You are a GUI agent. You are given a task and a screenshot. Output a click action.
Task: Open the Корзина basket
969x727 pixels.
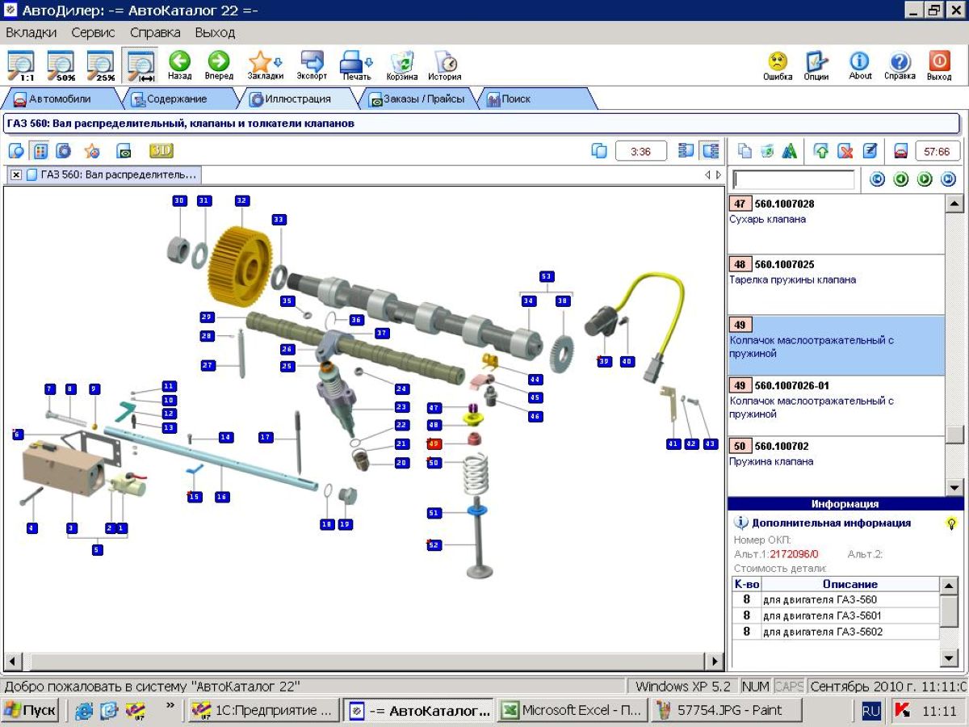point(401,65)
